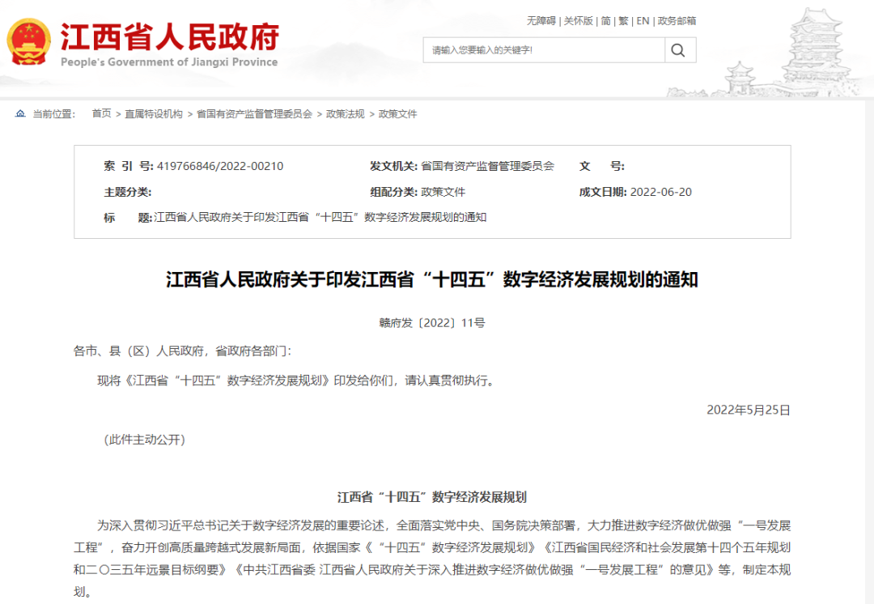
Task: Click the main bold article headline
Action: pos(432,279)
